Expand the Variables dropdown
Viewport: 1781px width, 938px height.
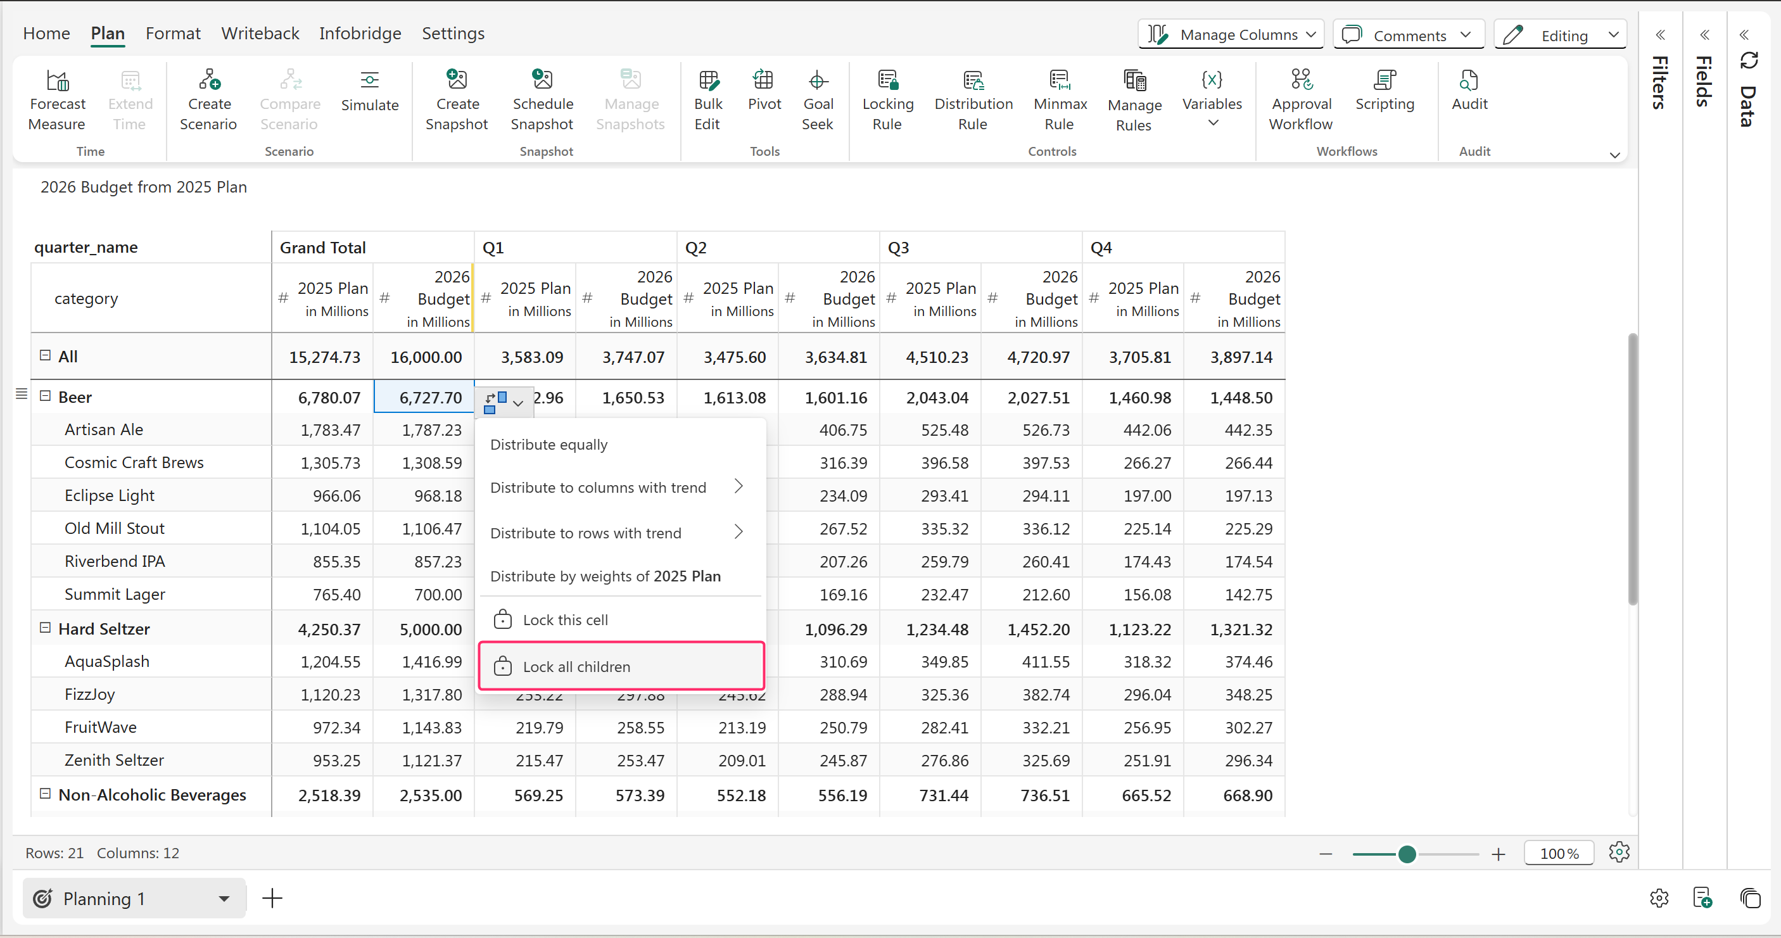coord(1212,123)
